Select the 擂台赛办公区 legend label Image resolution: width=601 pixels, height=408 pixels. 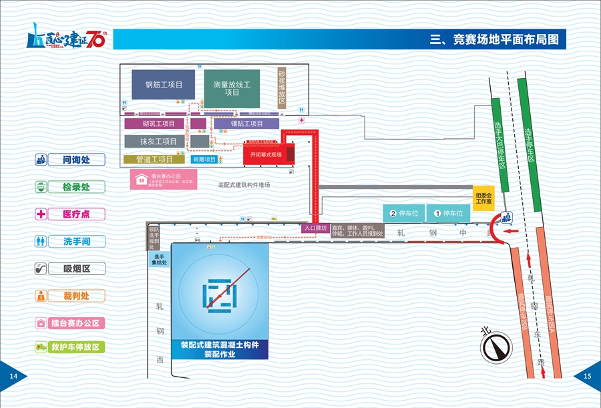[76, 323]
